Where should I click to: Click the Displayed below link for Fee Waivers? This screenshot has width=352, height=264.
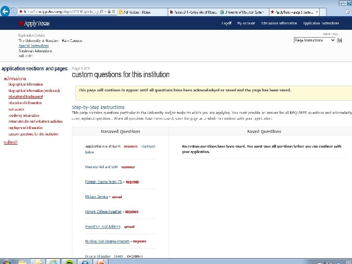click(120, 149)
